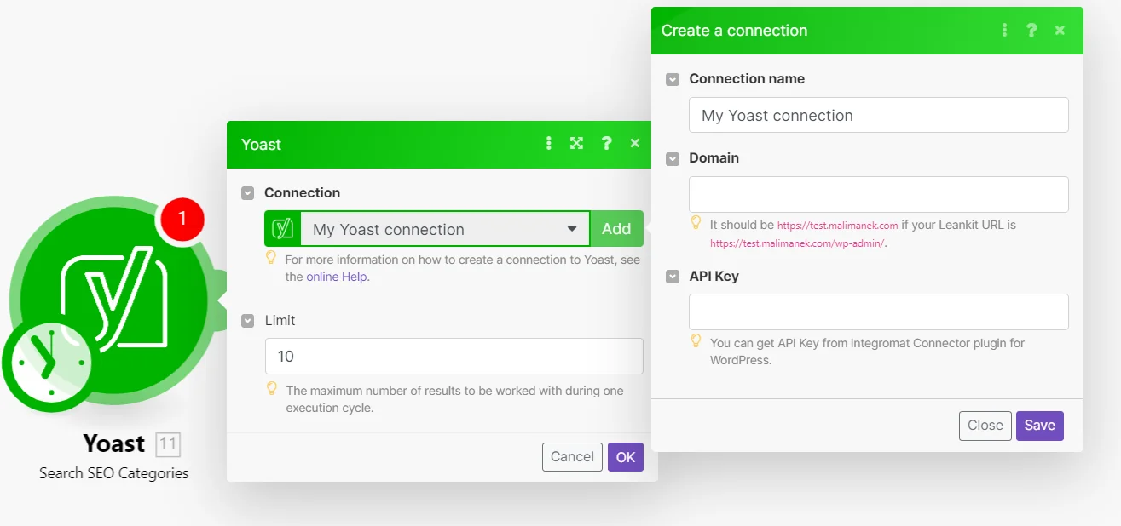This screenshot has height=526, width=1121.
Task: Collapse the API Key section toggle
Action: click(x=673, y=277)
